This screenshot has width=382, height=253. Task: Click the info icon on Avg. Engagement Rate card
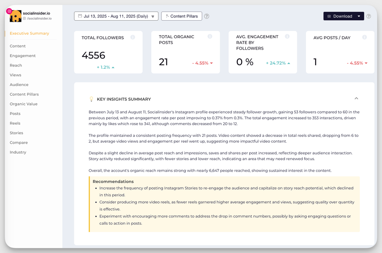tap(287, 36)
